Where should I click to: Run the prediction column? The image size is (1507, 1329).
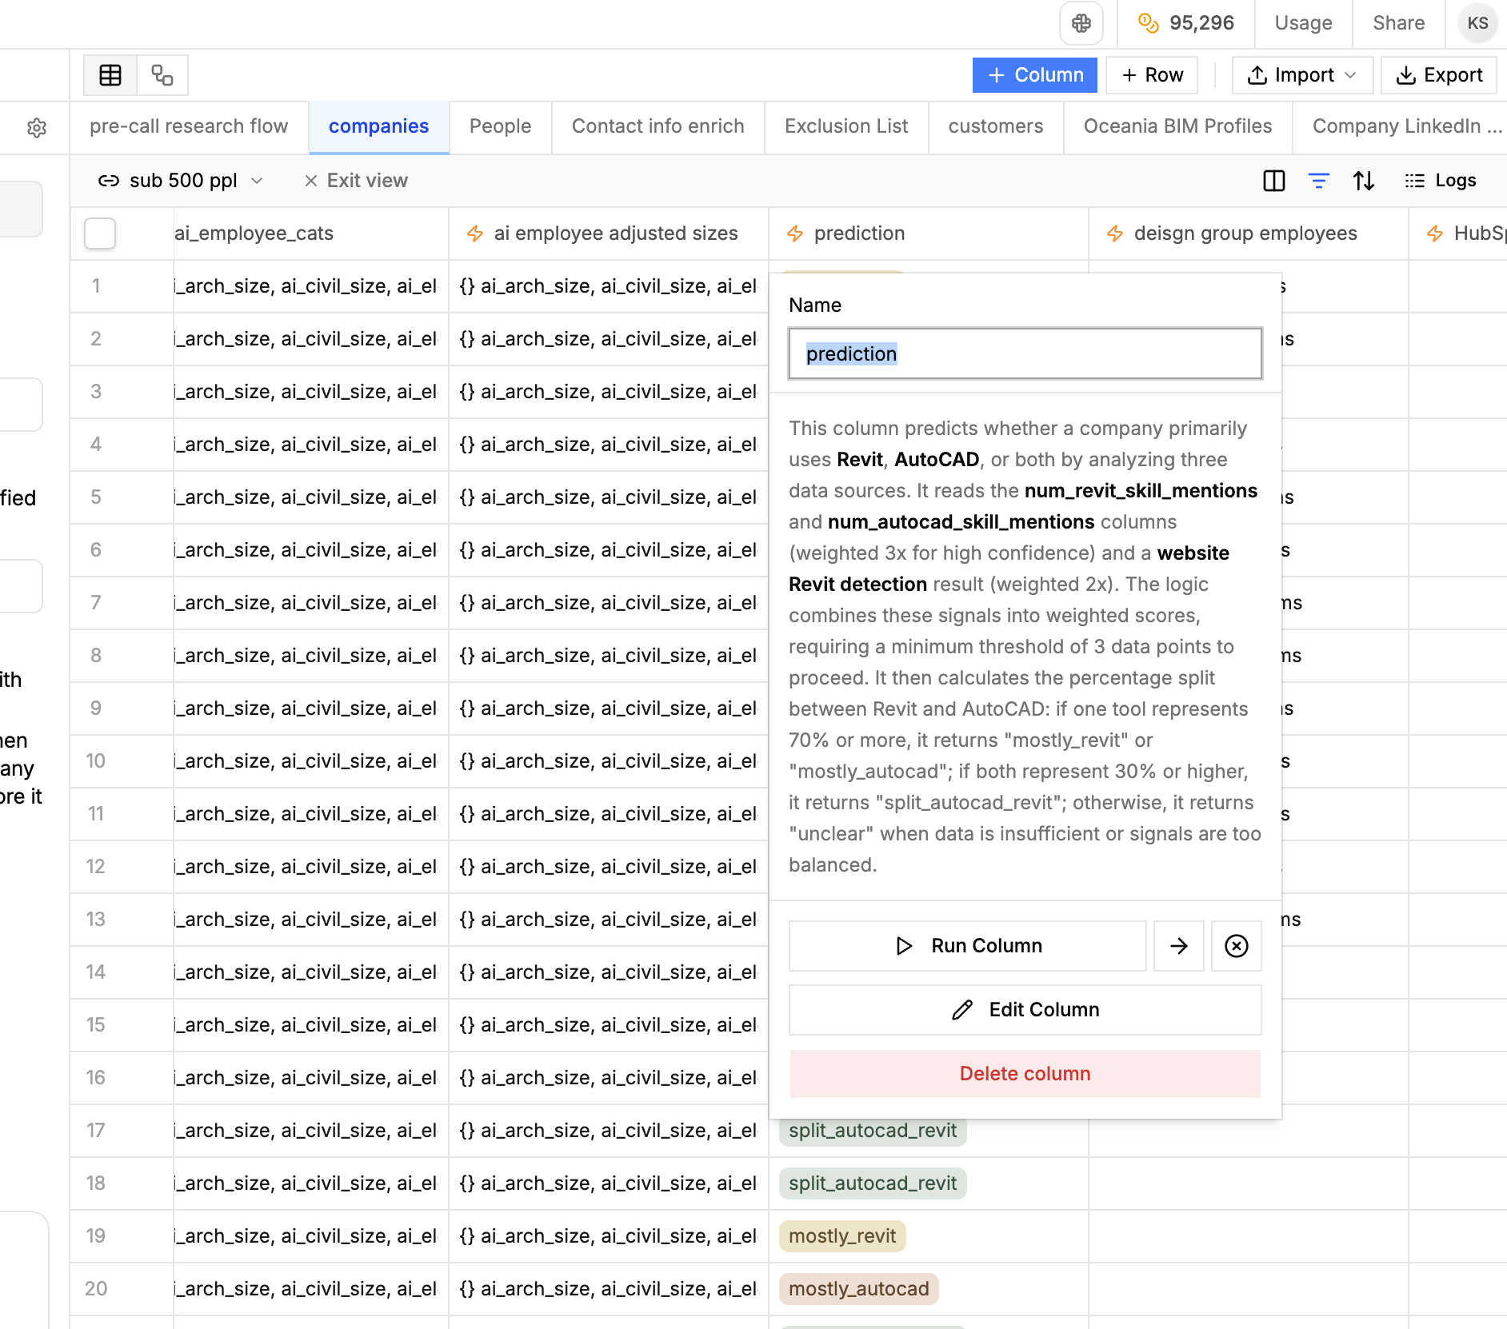tap(968, 946)
